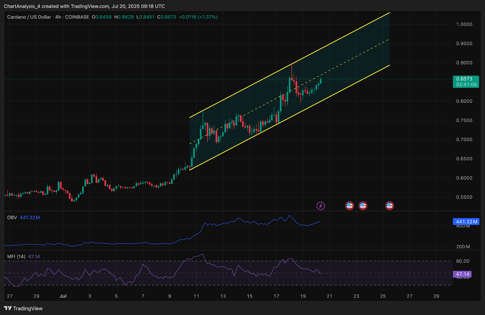485x315 pixels.
Task: Click the TradingView logo at bottom left
Action: [x=23, y=308]
